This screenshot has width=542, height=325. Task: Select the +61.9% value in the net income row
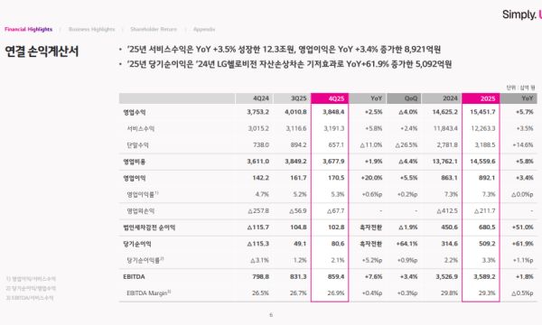click(x=523, y=244)
